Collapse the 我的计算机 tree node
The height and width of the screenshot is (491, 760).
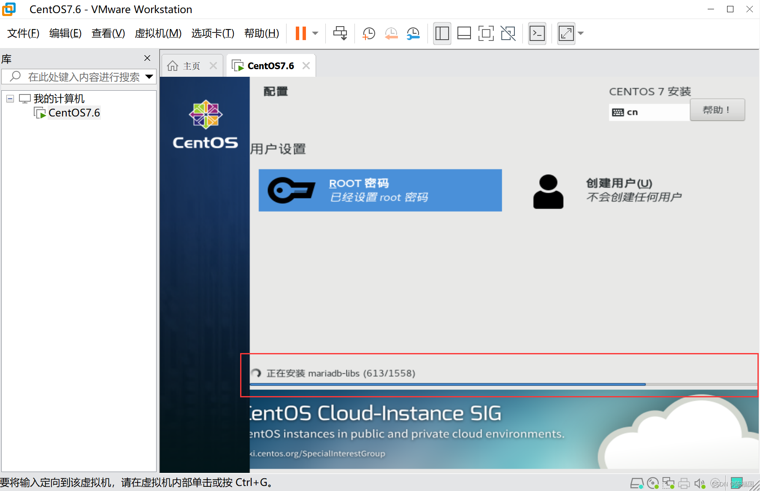[10, 99]
